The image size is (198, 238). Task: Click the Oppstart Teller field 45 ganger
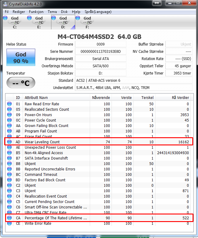click(x=179, y=66)
